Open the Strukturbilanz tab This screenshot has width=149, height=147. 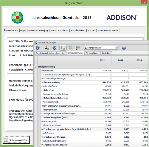[92, 53]
